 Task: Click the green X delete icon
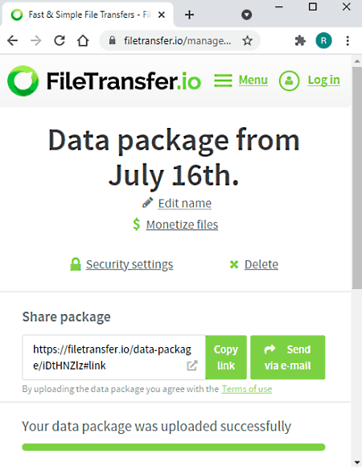click(234, 264)
